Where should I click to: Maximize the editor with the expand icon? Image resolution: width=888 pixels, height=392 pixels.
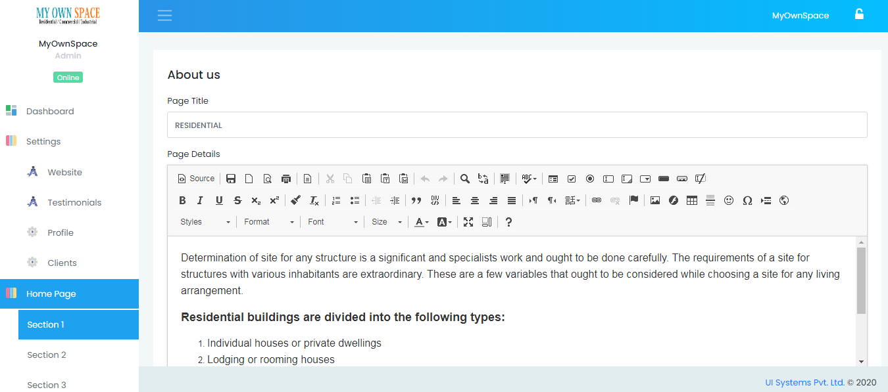pyautogui.click(x=468, y=222)
